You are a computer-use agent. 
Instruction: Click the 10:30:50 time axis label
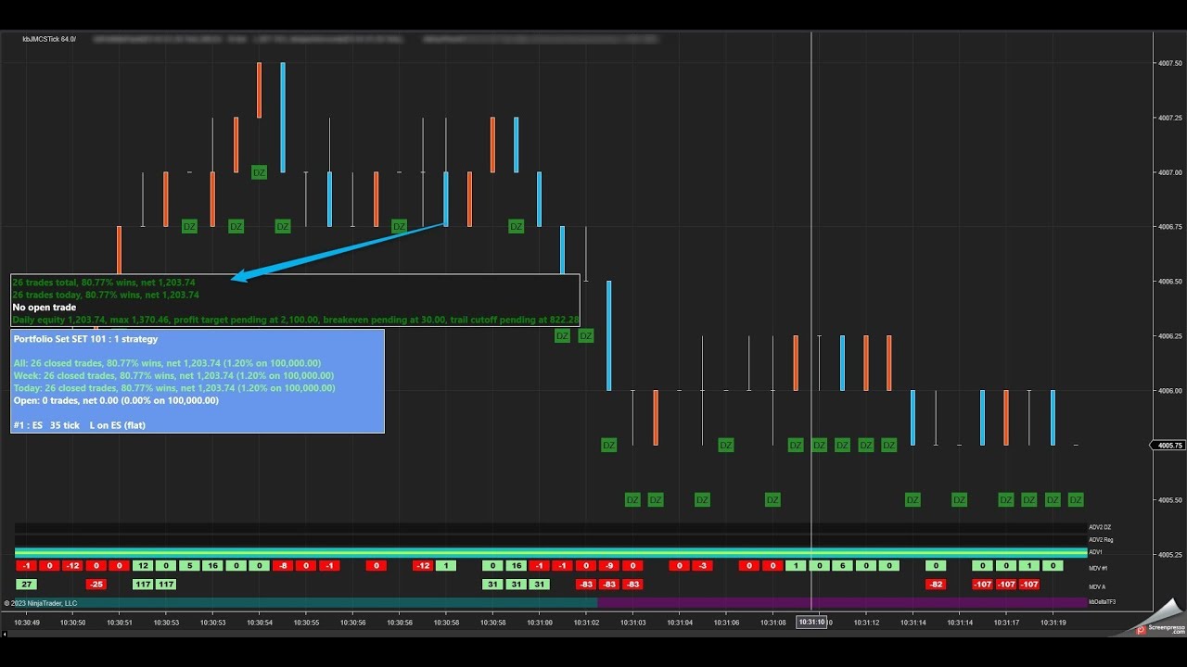(x=73, y=623)
